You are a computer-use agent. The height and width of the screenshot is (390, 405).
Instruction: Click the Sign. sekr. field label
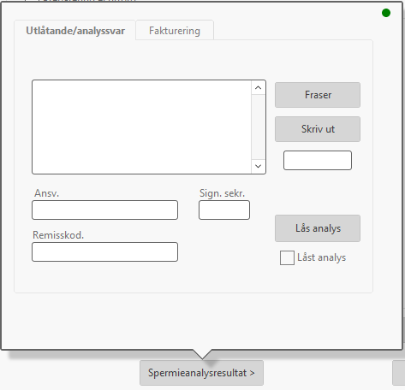tap(222, 193)
